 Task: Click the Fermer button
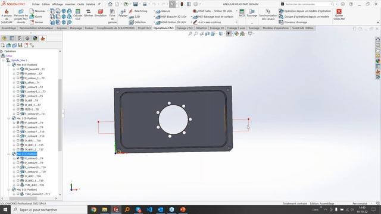[36, 23]
